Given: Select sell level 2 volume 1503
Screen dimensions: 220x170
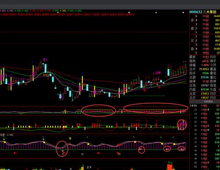Looking at the screenshot, I should click(x=216, y=29).
